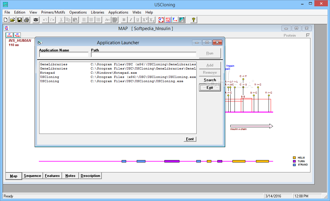Click the Font button
Screen dimensions: 330x201
tap(190, 139)
